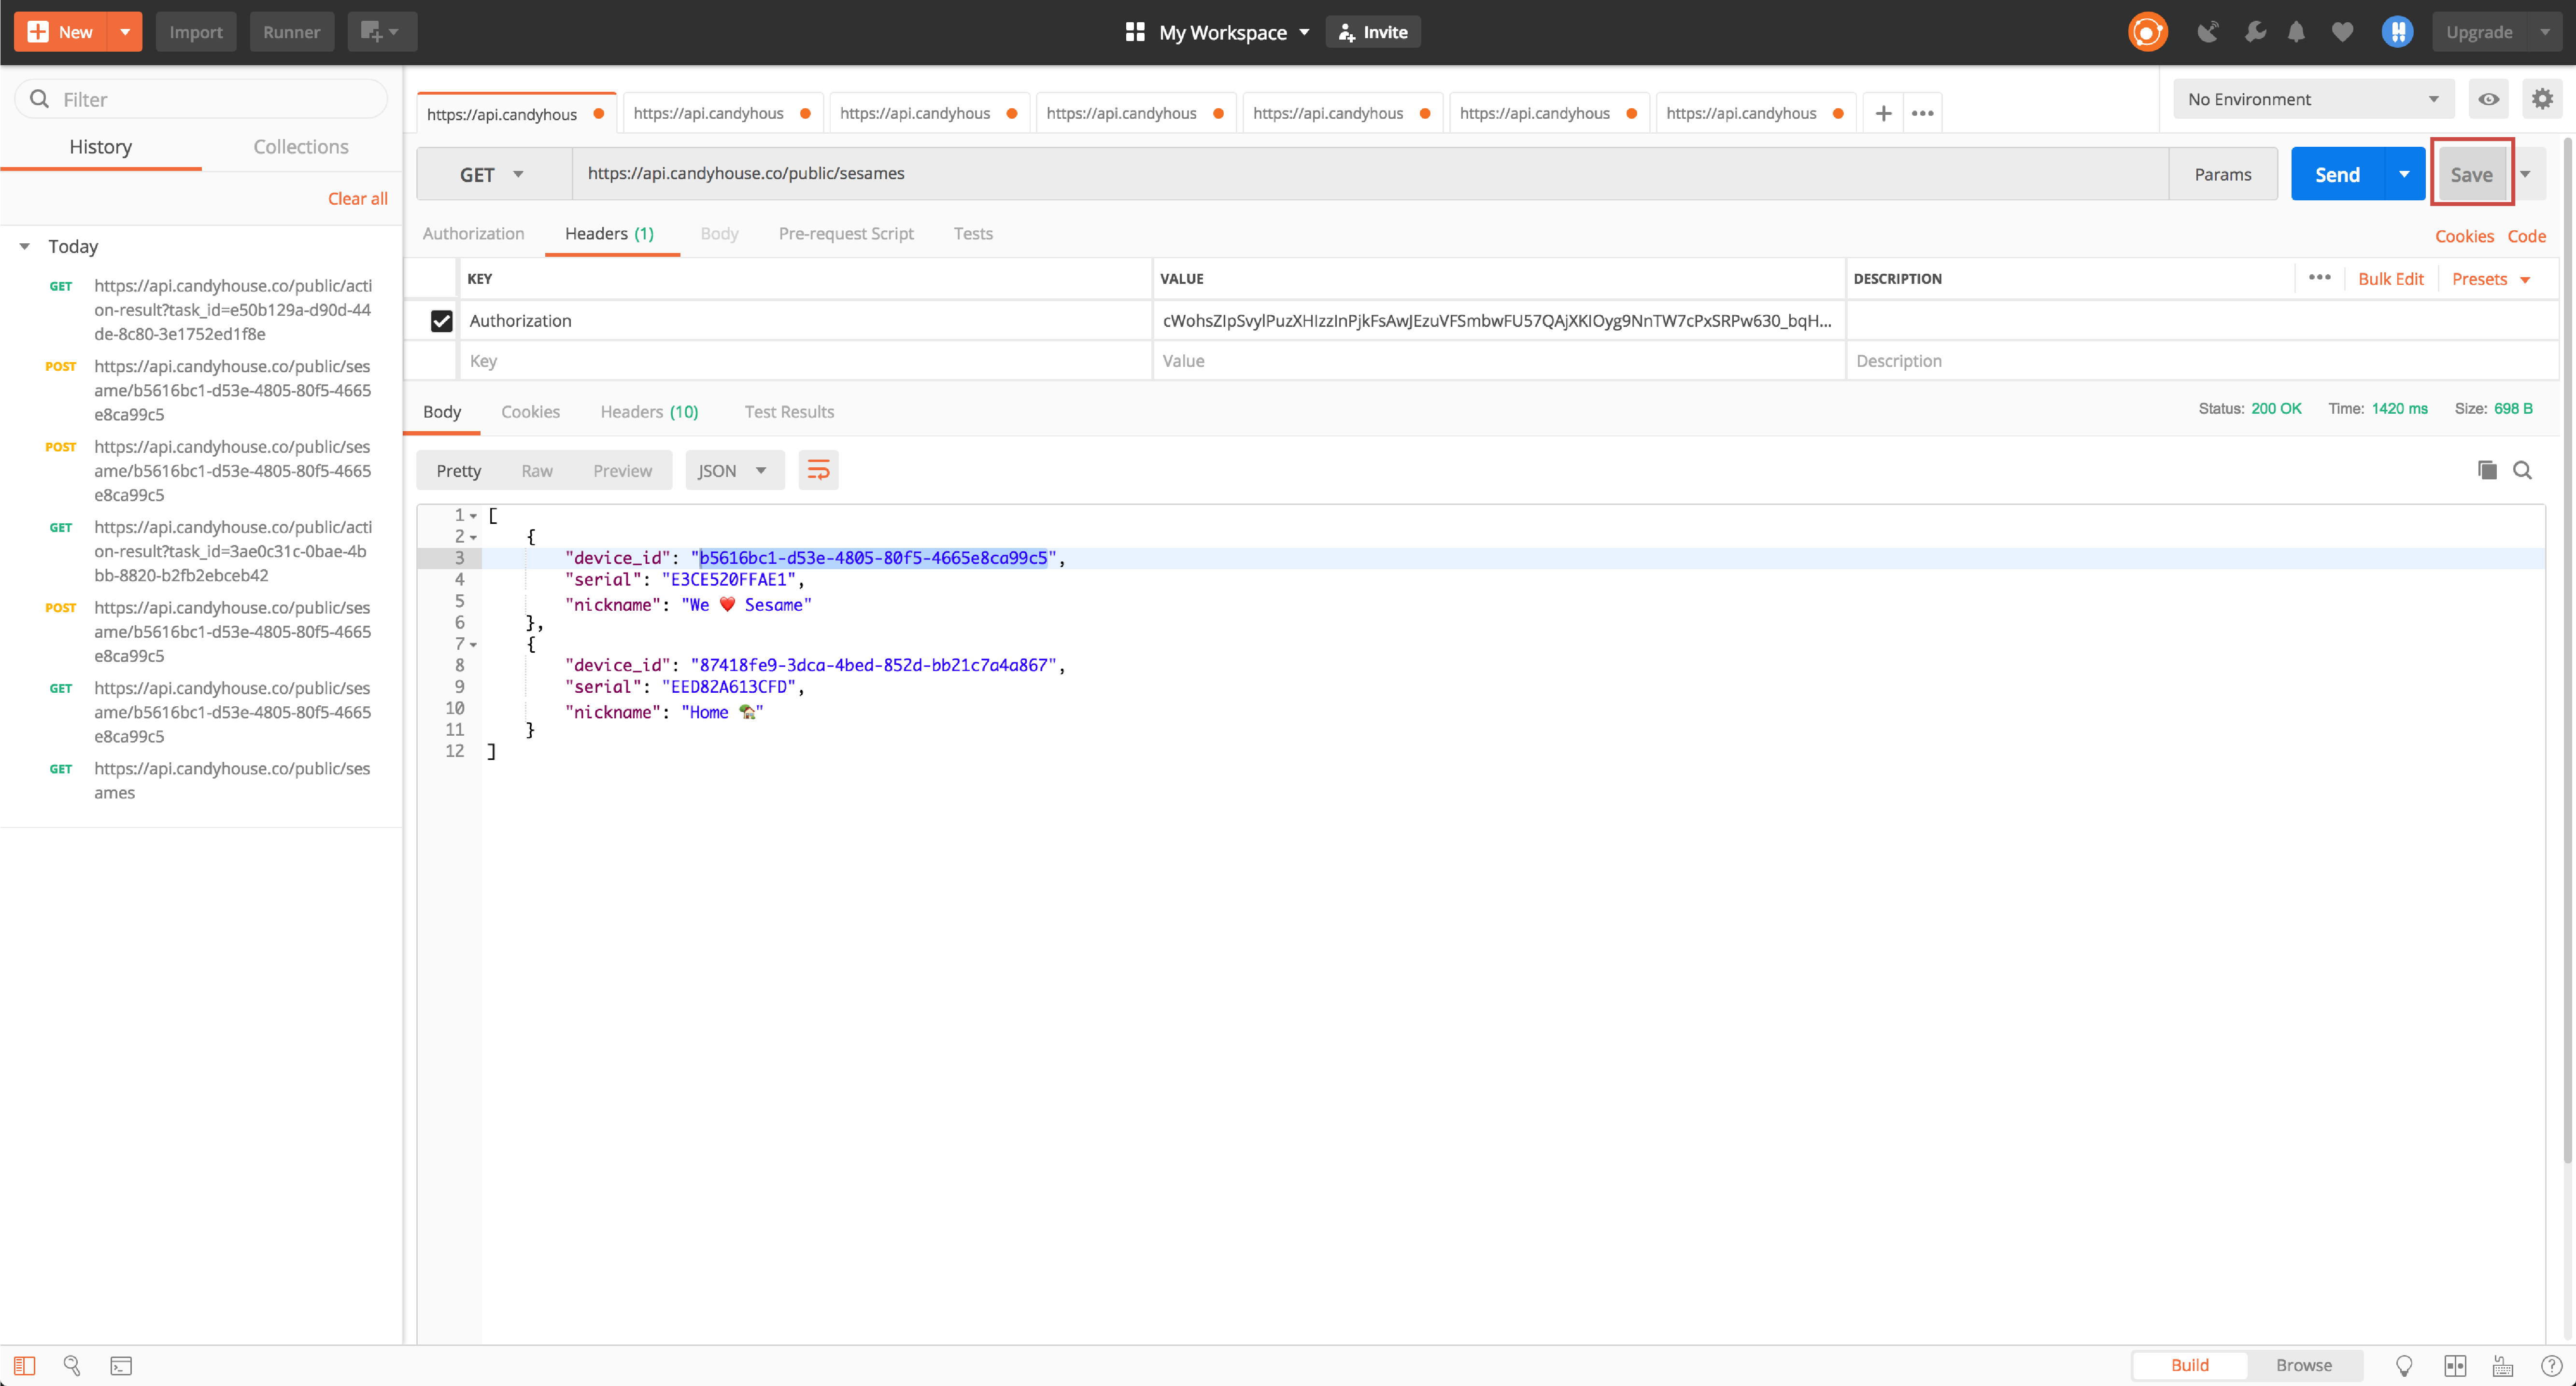This screenshot has height=1386, width=2576.
Task: Click the Save button
Action: click(x=2471, y=175)
